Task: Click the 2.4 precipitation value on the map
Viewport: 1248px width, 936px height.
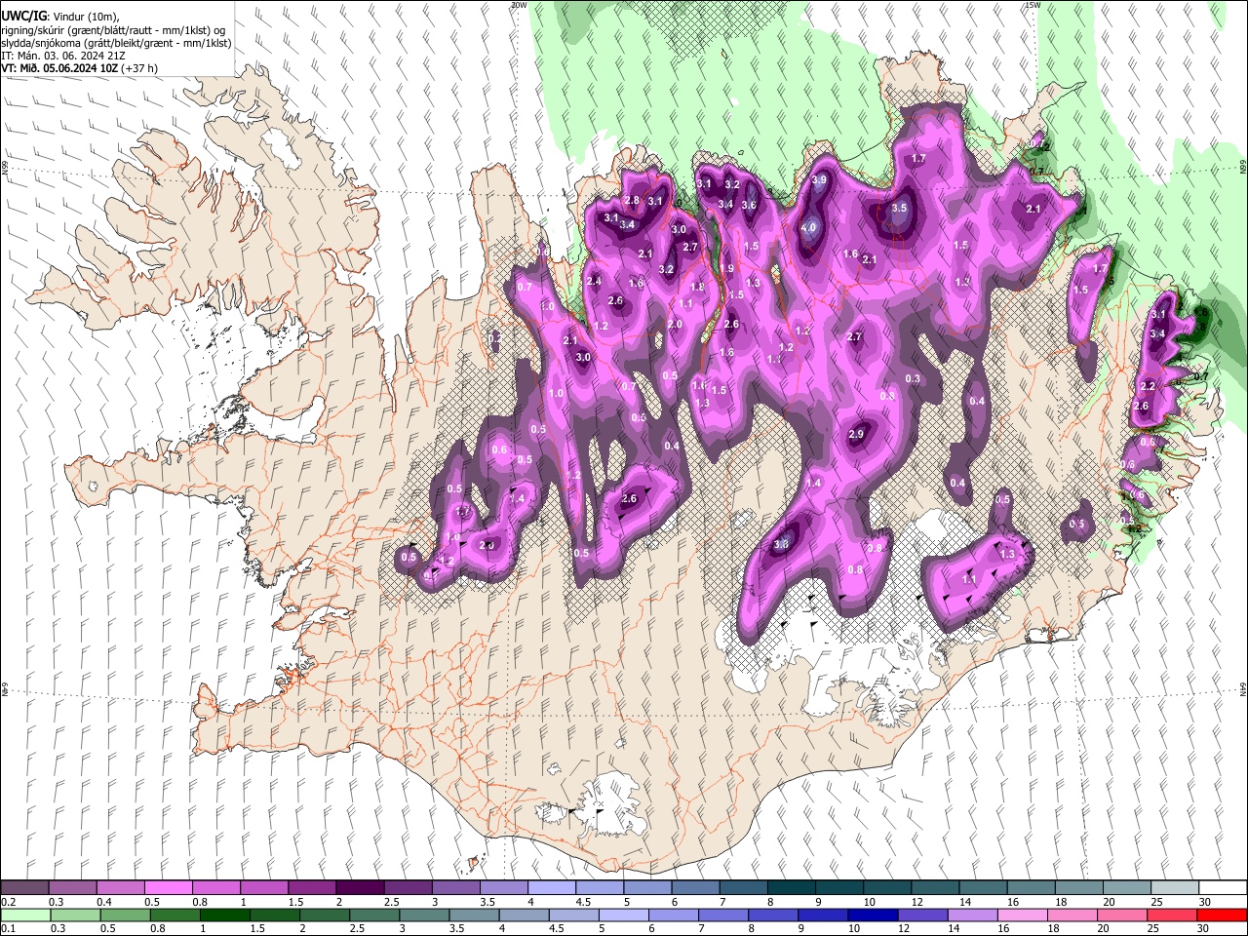Action: tap(594, 281)
